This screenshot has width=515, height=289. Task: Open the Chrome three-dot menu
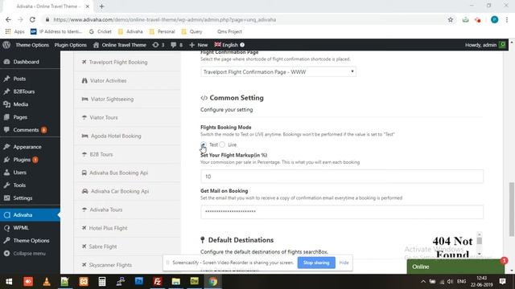(x=507, y=19)
